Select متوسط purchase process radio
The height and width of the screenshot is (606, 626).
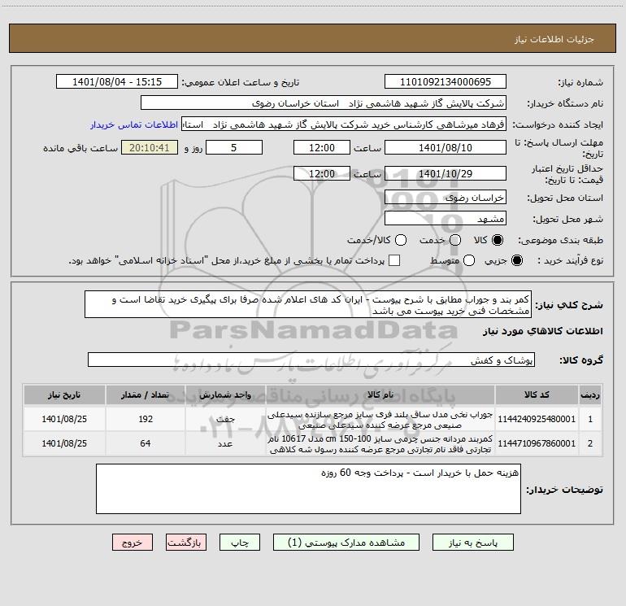pos(454,260)
